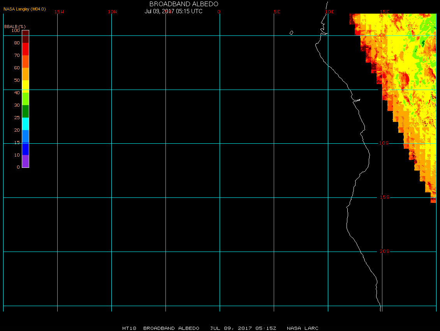Select the light green 30-40 legend swatch

[26, 99]
